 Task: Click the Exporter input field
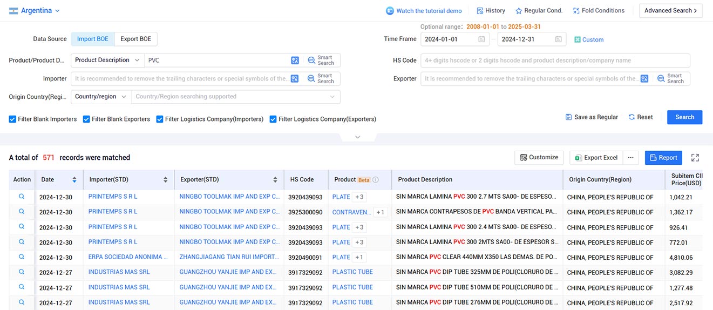[531, 79]
